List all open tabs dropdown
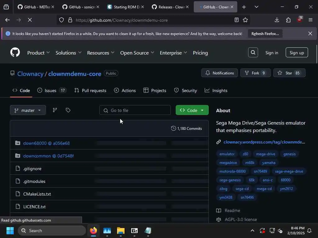 (257, 7)
